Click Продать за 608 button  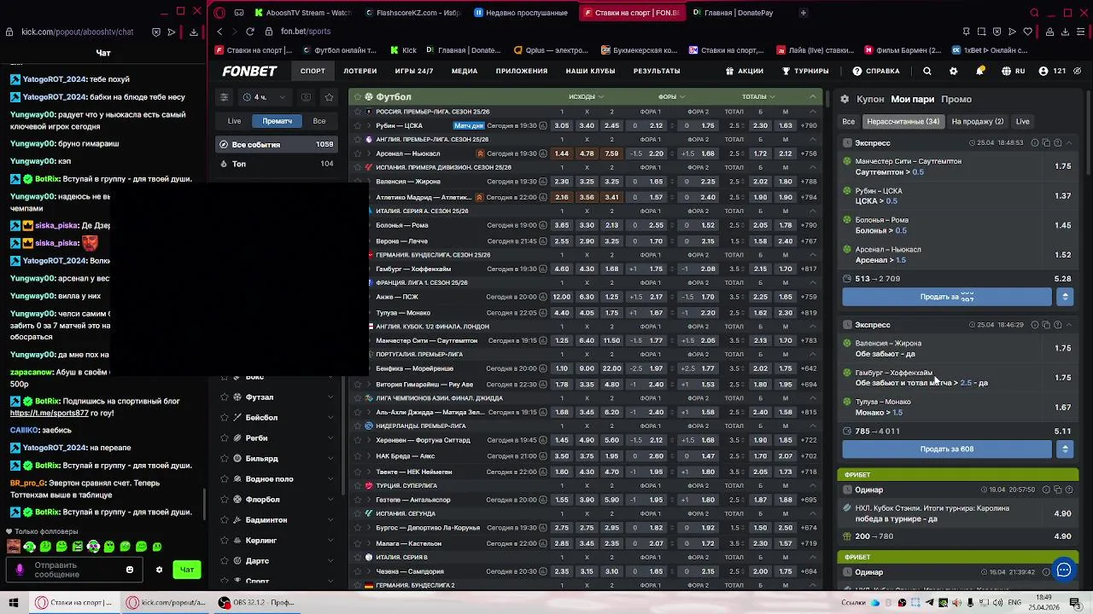[x=947, y=449]
